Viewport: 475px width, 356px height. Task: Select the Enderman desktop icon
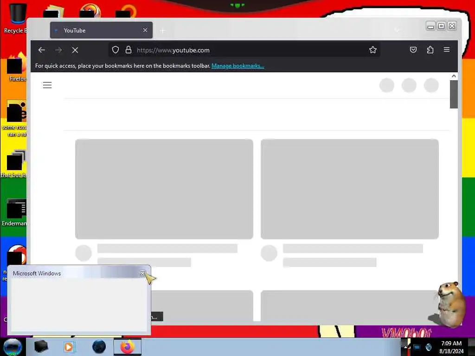coord(14,213)
